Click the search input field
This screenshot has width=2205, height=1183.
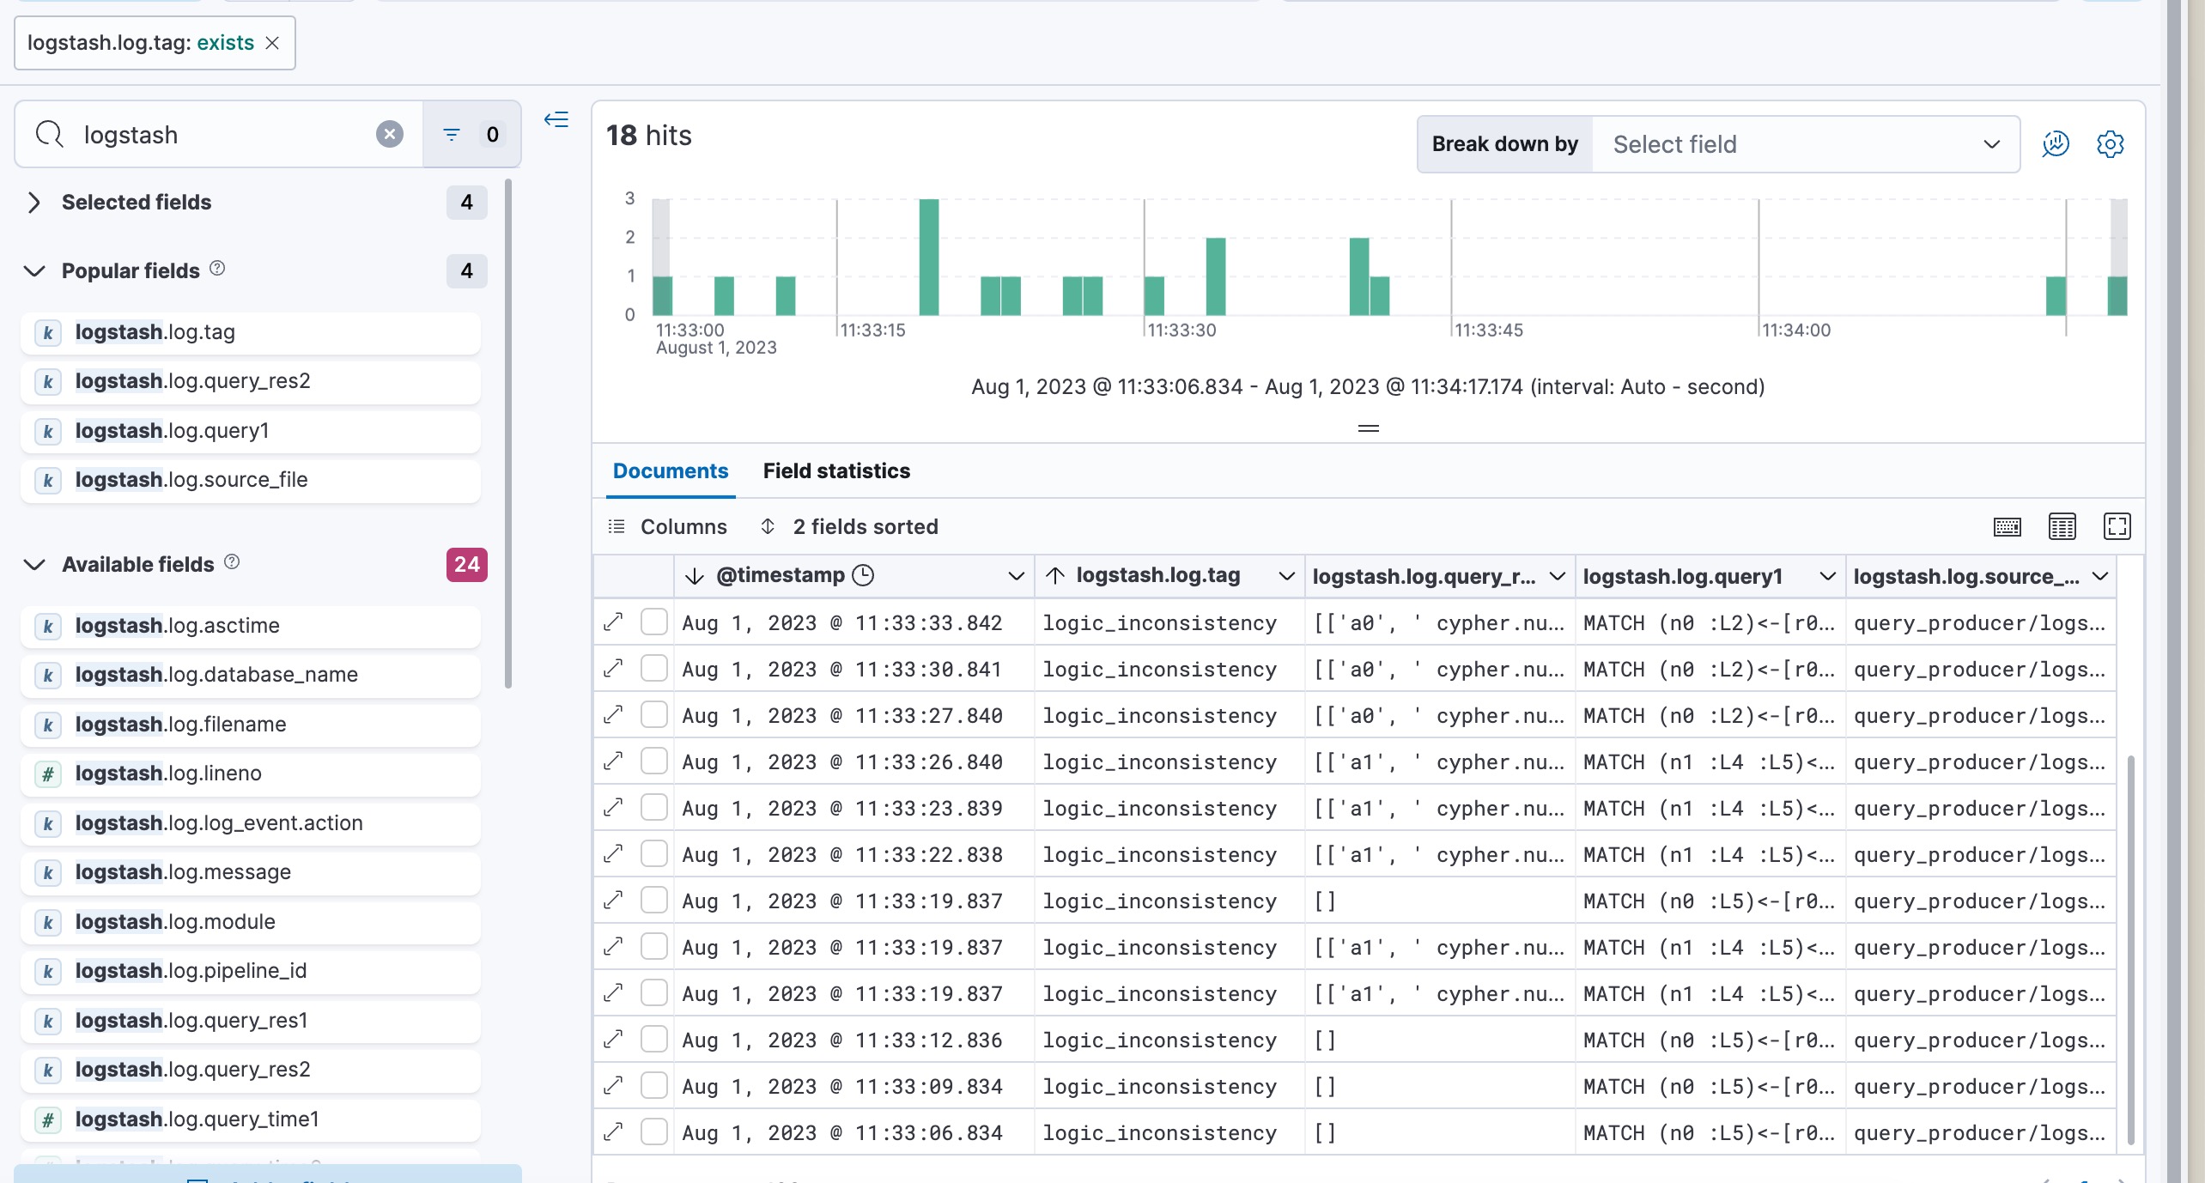click(219, 133)
